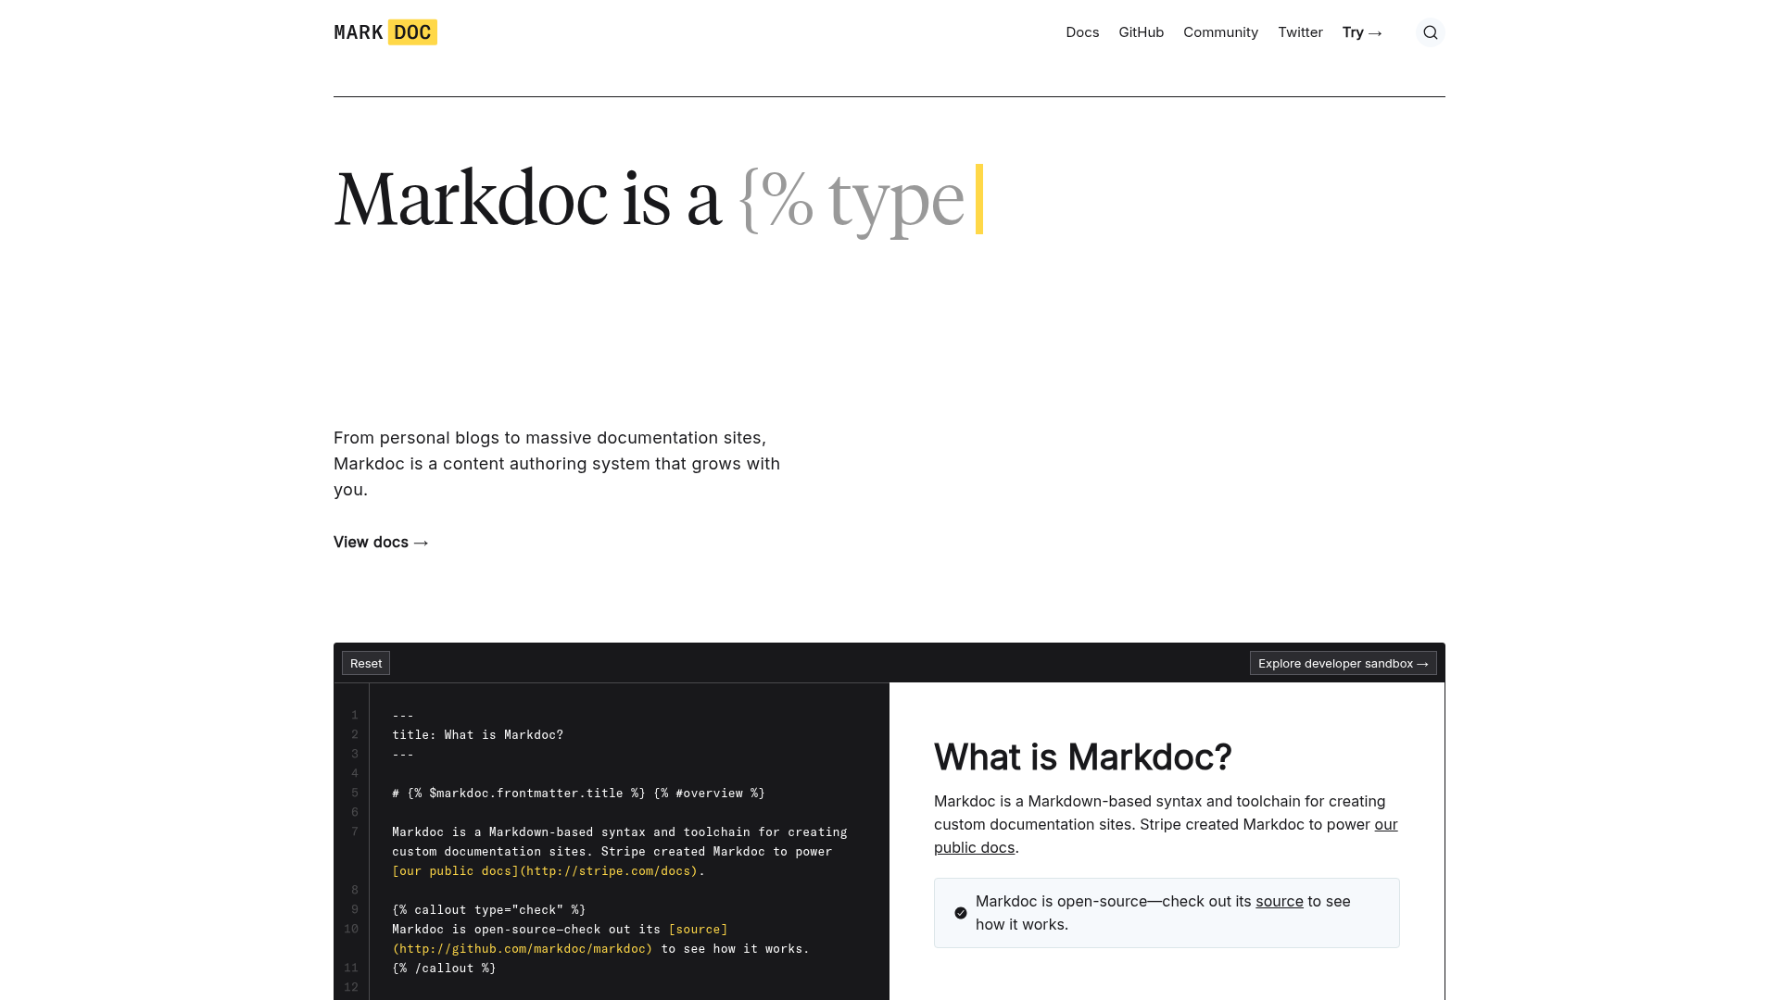
Task: Click the Markdoc logo
Action: (x=385, y=32)
